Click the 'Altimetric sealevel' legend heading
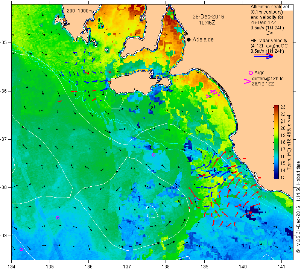301x271 pixels. click(269, 7)
